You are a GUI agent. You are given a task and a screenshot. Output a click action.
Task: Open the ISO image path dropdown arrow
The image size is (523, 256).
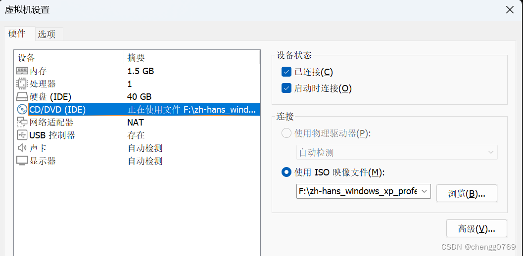(424, 191)
